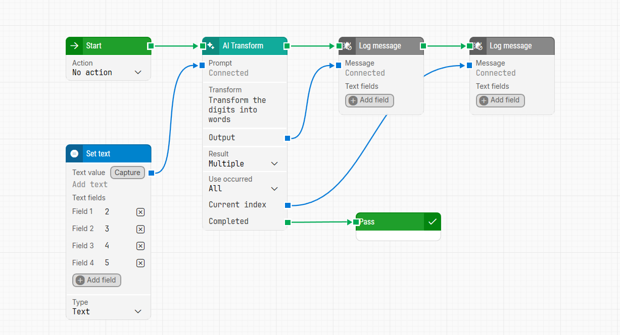Click the Transform instruction text area
620x335 pixels.
pyautogui.click(x=237, y=110)
